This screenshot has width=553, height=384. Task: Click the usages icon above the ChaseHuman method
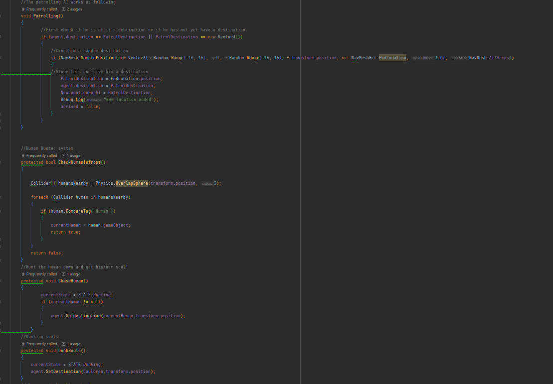coord(63,274)
